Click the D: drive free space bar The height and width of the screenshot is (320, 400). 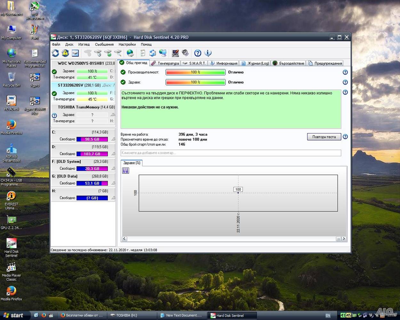(92, 154)
